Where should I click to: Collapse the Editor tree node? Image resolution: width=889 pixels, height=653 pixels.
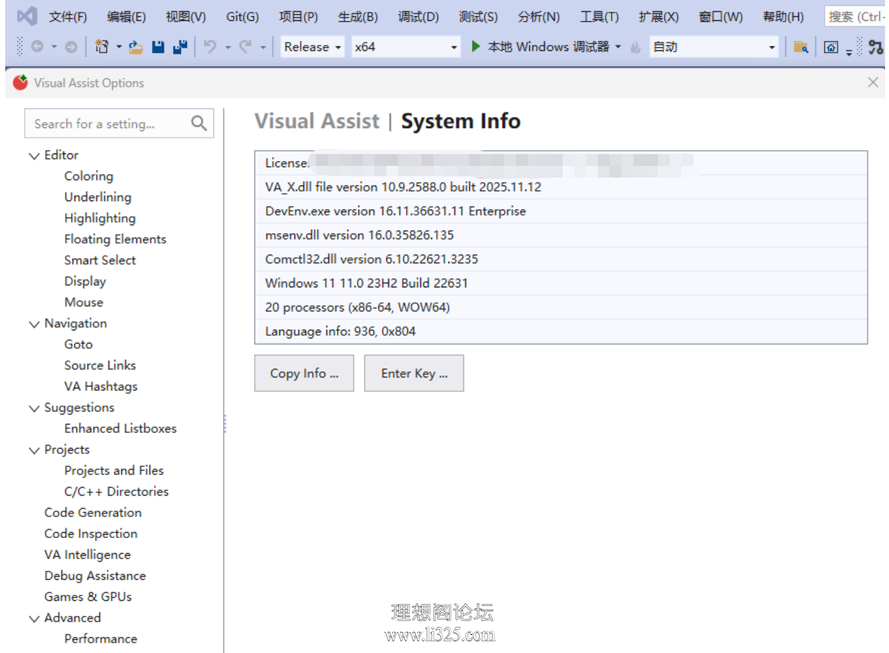(x=34, y=155)
